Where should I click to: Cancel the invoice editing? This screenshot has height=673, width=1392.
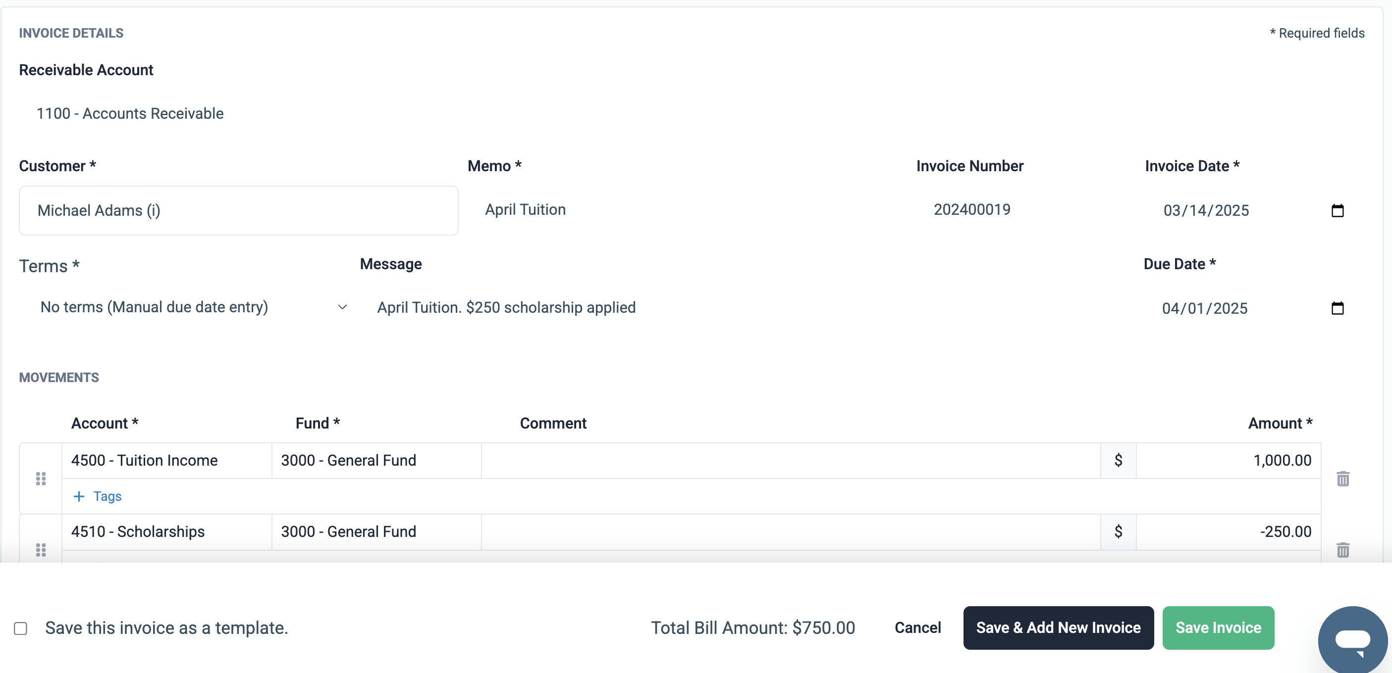[917, 627]
